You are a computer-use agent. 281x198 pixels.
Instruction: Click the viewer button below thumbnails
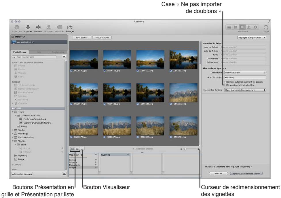(x=82, y=149)
